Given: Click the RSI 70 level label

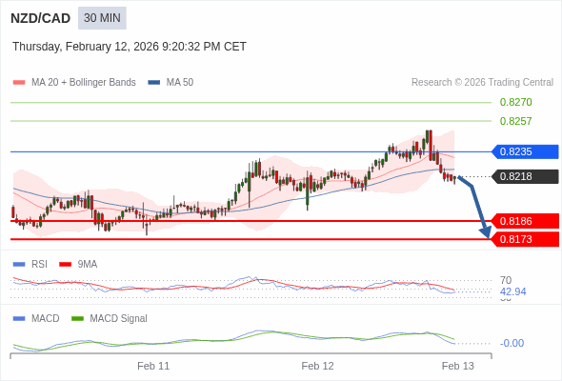Looking at the screenshot, I should pos(506,280).
